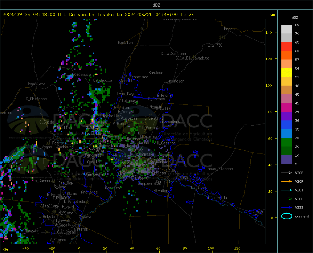Select the red 60-65 dBZ legend band
This screenshot has width=313, height=253.
tap(287, 47)
